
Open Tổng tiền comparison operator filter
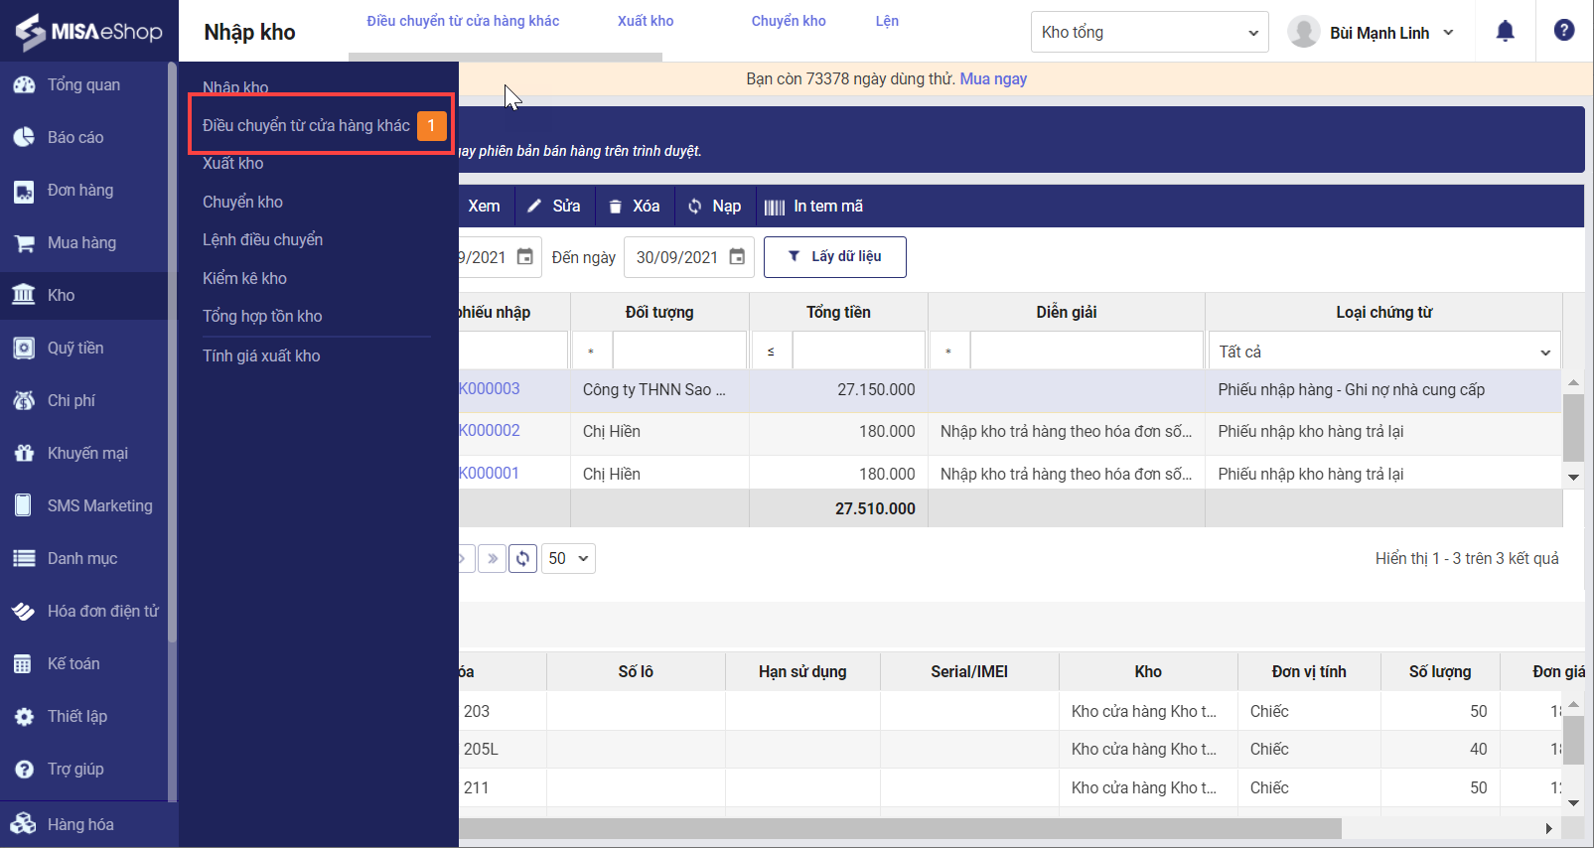click(771, 352)
